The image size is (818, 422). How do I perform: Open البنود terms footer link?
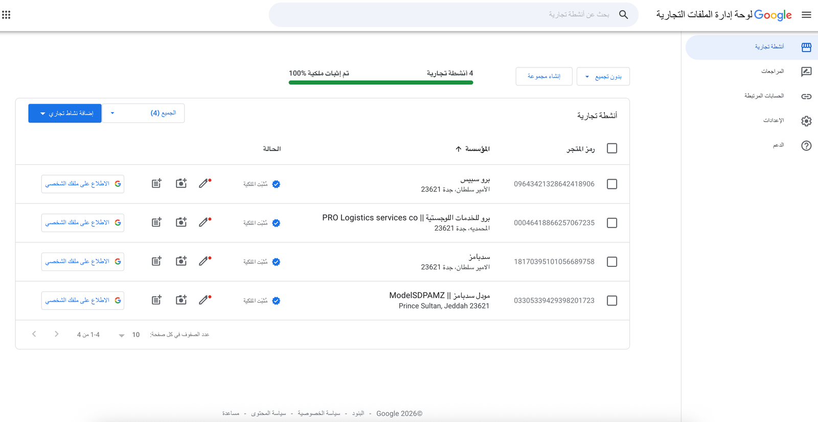358,413
